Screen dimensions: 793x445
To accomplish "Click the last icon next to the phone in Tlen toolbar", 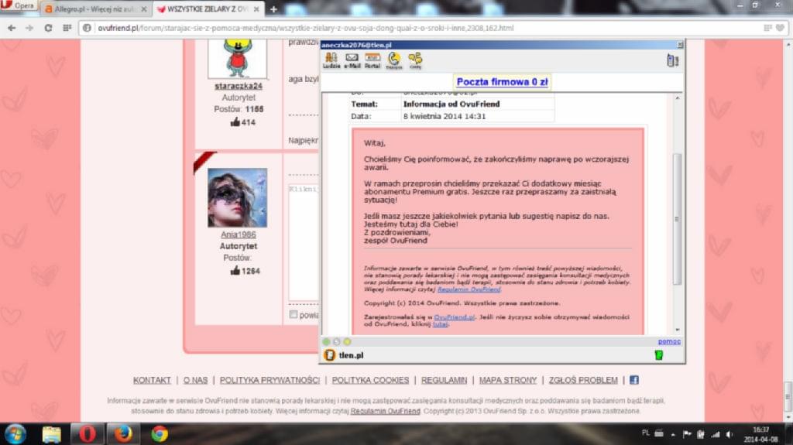I will (415, 60).
